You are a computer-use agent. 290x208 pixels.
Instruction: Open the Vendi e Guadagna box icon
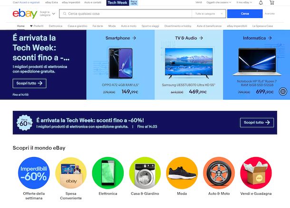coord(256,173)
